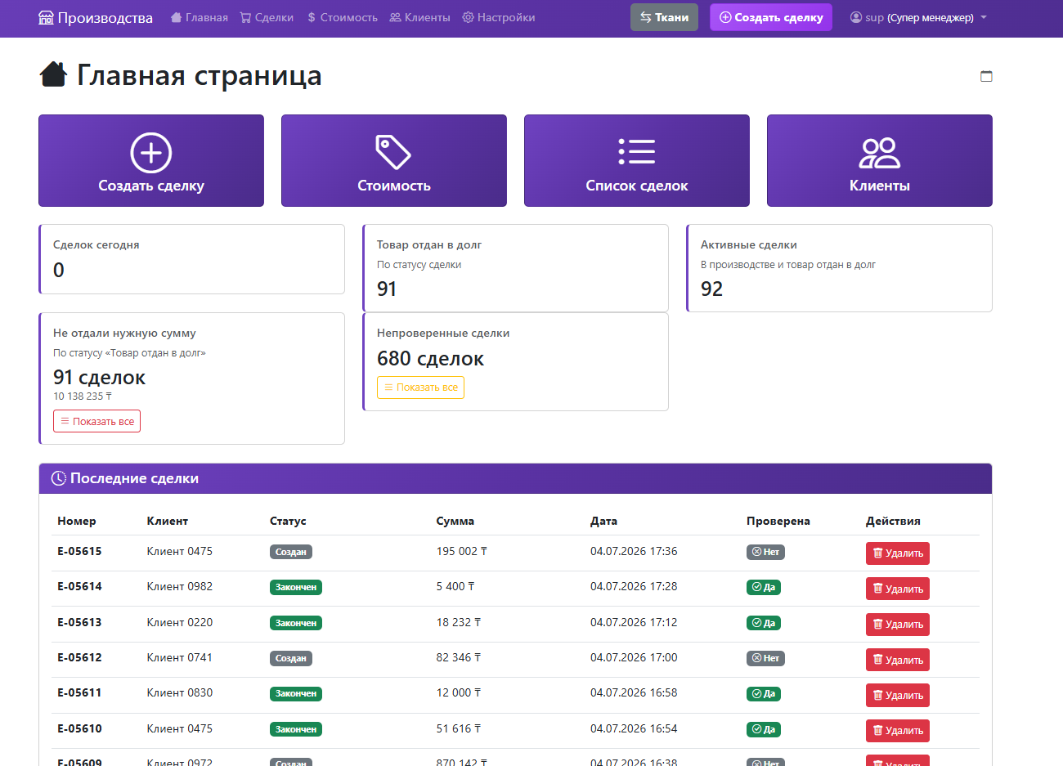The width and height of the screenshot is (1063, 766).
Task: Click deal number E-05612
Action: pos(79,657)
